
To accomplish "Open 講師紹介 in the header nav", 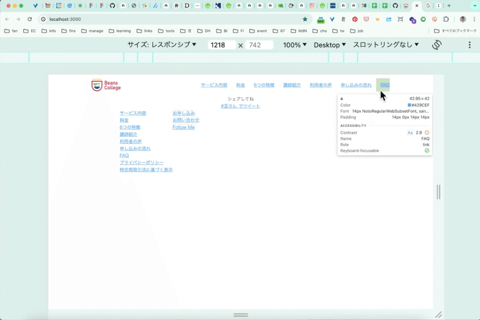I will [x=292, y=85].
